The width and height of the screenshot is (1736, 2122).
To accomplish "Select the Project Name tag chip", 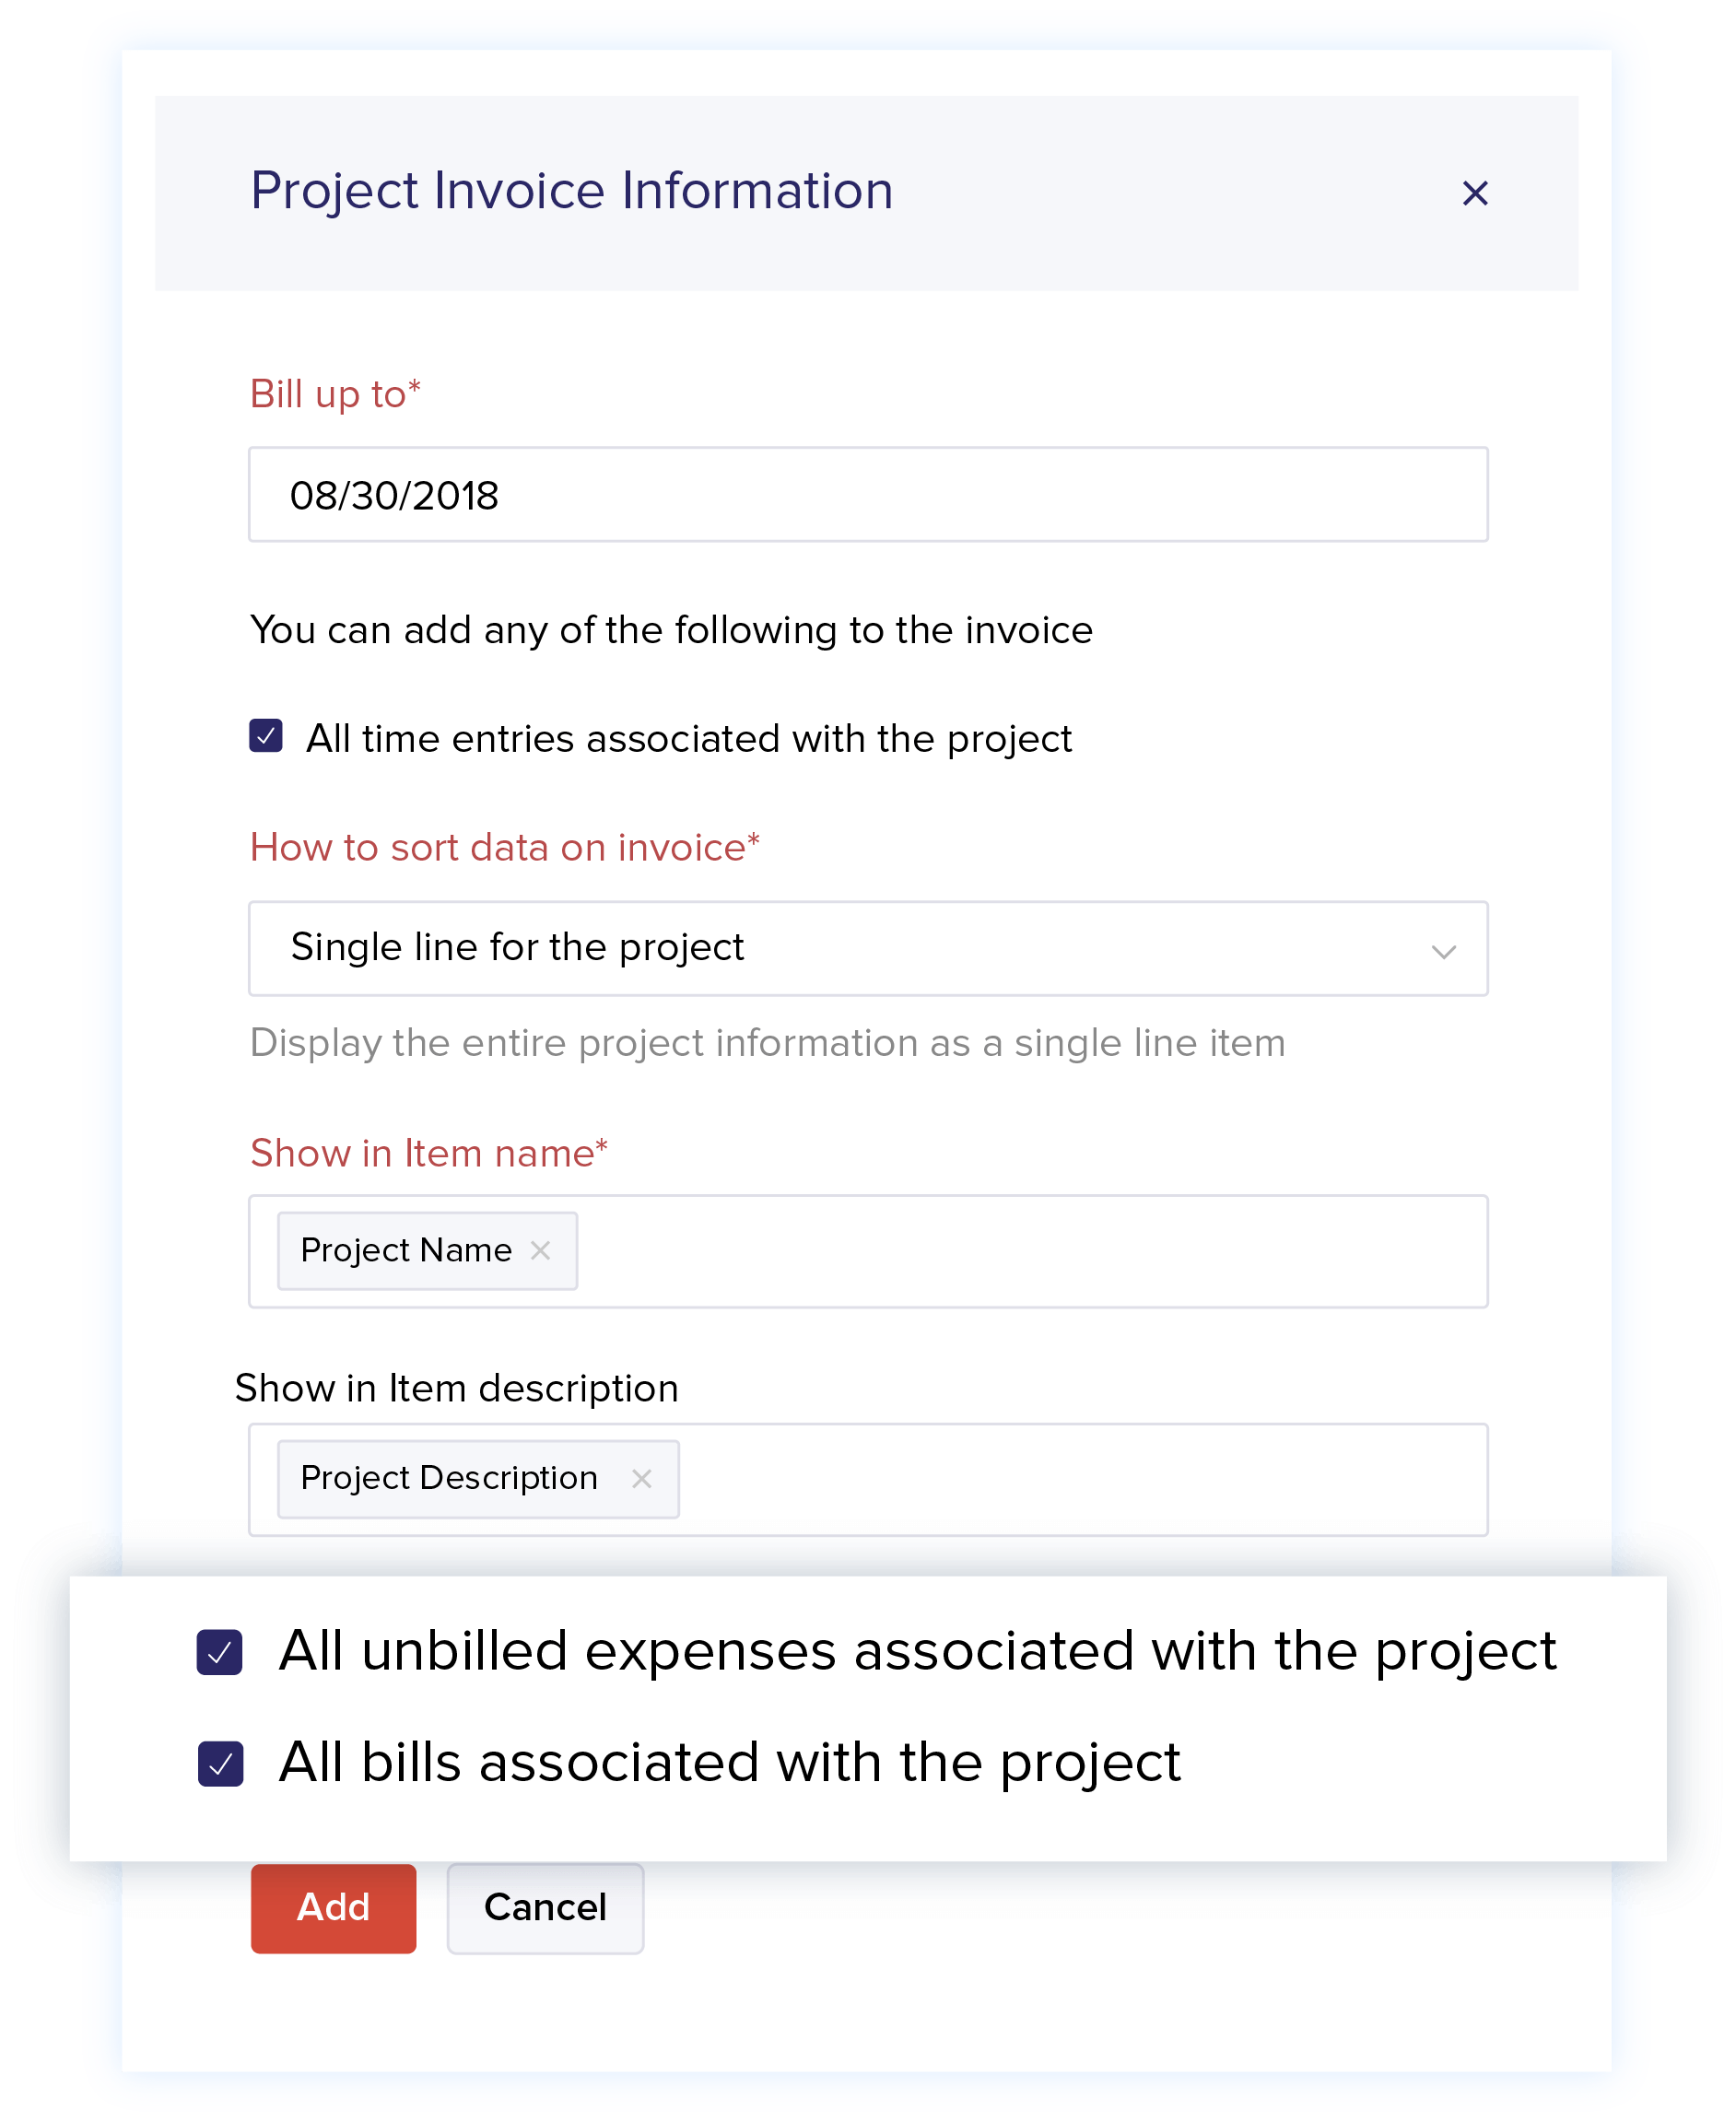I will point(406,1250).
